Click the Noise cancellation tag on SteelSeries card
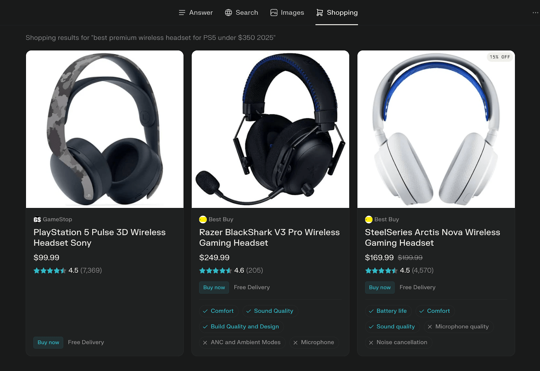540x371 pixels. pyautogui.click(x=398, y=342)
